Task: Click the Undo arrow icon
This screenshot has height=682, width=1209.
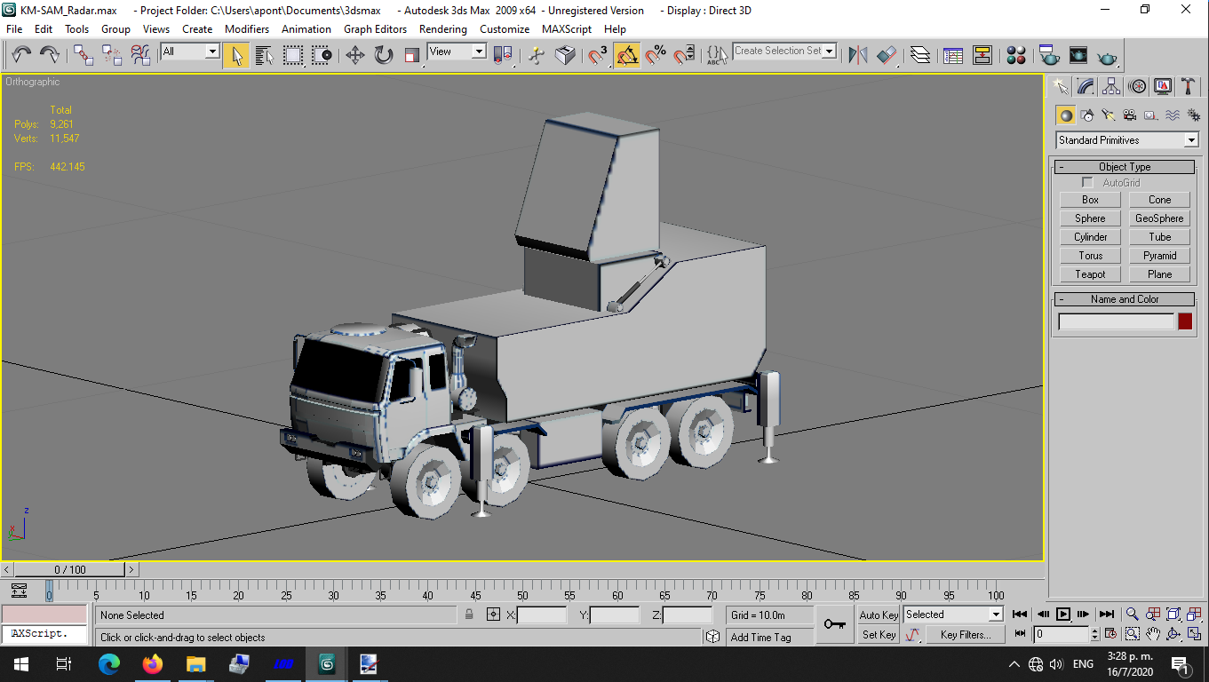Action: pos(21,55)
